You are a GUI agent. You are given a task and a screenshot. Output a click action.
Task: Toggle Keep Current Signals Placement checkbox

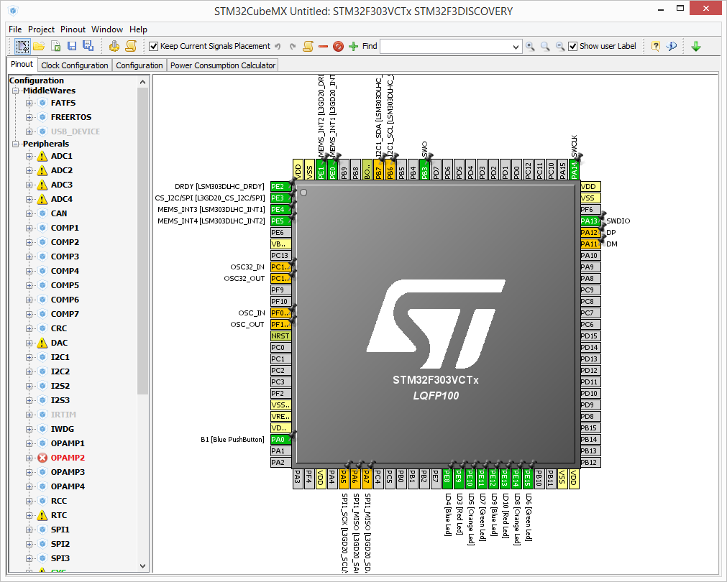pyautogui.click(x=153, y=46)
